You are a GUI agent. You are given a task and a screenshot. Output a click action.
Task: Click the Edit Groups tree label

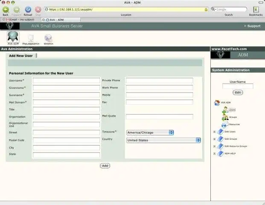point(231,139)
